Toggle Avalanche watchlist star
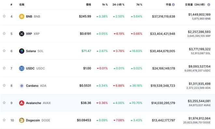This screenshot has width=215, height=129. pyautogui.click(x=4, y=103)
